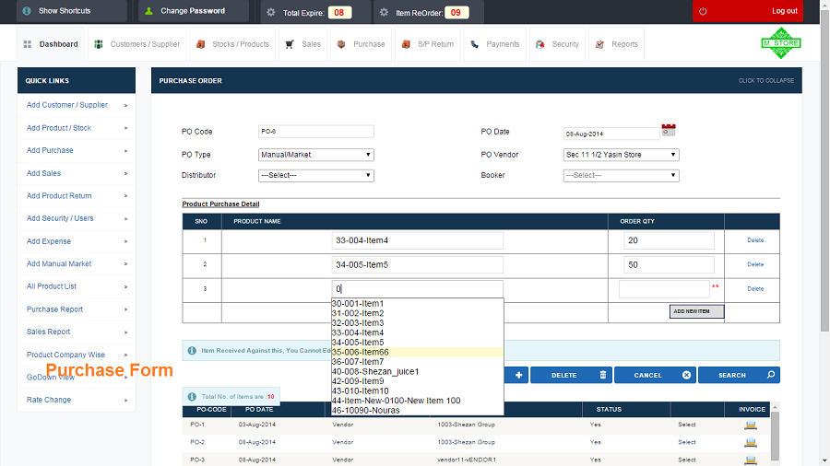The height and width of the screenshot is (466, 830).
Task: Open the Reports tab
Action: 617,44
